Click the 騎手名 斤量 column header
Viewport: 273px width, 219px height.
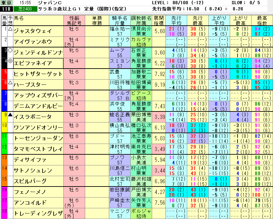[x=119, y=20]
